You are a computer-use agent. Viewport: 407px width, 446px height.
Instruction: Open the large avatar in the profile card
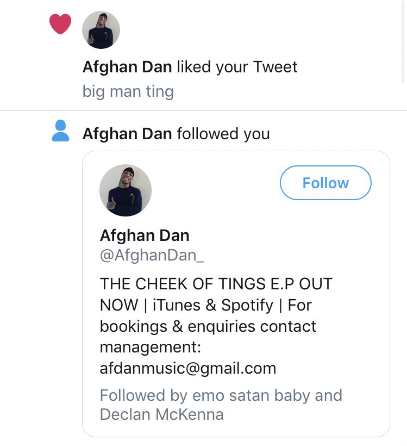pyautogui.click(x=126, y=190)
